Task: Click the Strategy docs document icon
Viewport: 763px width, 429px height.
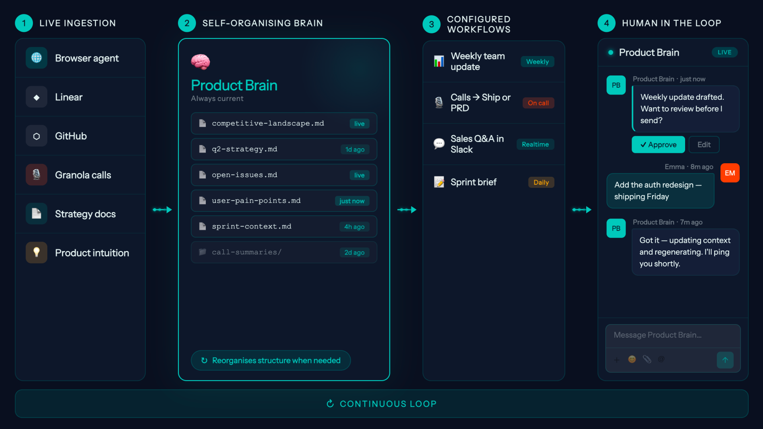Action: tap(37, 214)
